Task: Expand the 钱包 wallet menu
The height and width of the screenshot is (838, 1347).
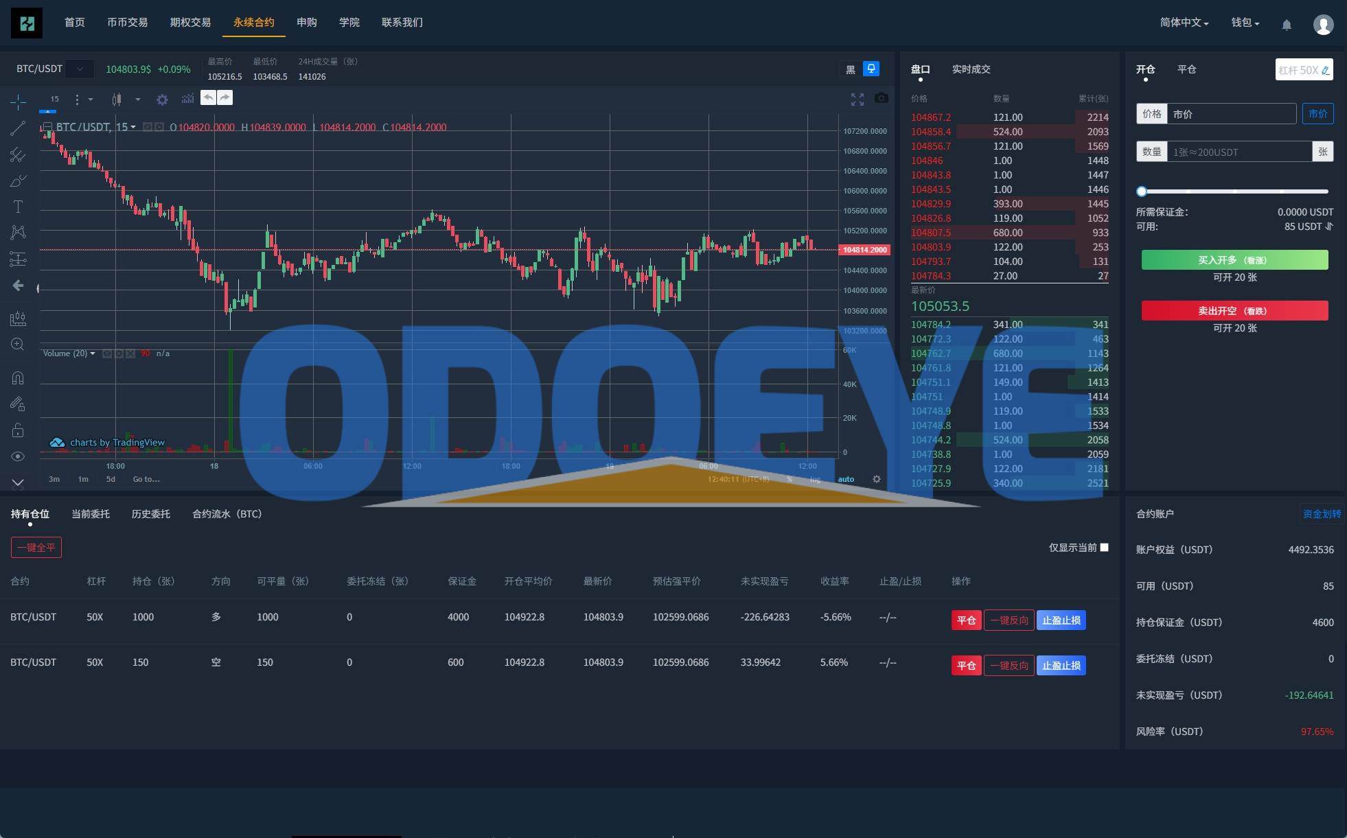Action: tap(1245, 23)
